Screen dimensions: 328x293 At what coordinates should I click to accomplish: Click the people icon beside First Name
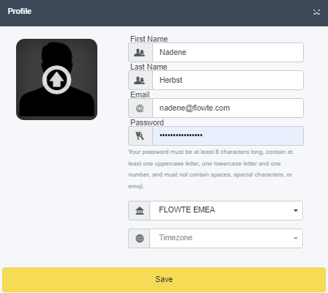coord(140,52)
